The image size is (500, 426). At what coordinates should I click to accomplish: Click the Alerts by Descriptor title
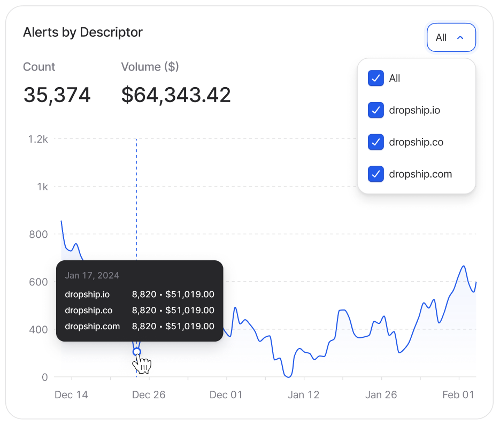[x=83, y=32]
